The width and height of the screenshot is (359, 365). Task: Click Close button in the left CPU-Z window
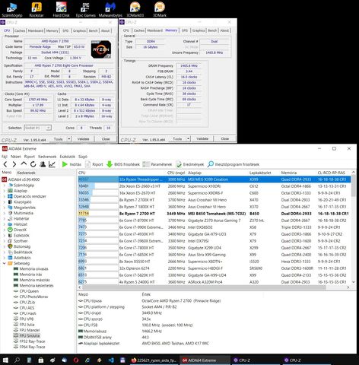106,139
